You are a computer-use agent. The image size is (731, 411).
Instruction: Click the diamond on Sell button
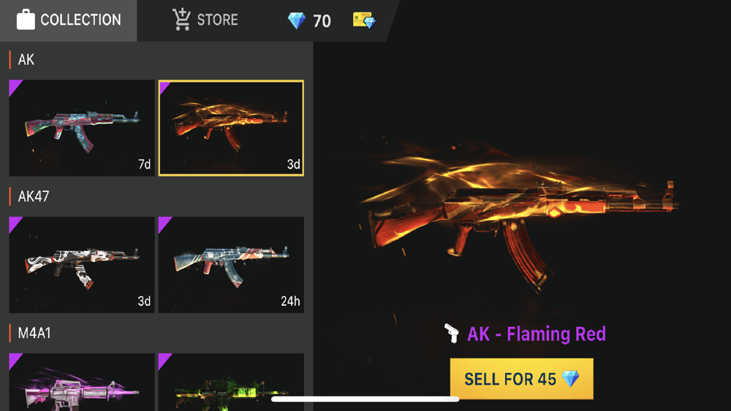[x=571, y=378]
